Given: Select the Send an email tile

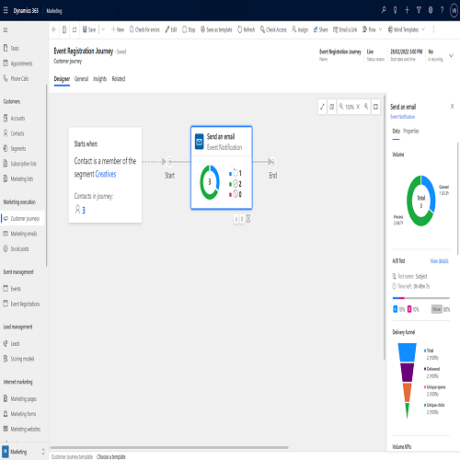Looking at the screenshot, I should (x=222, y=167).
